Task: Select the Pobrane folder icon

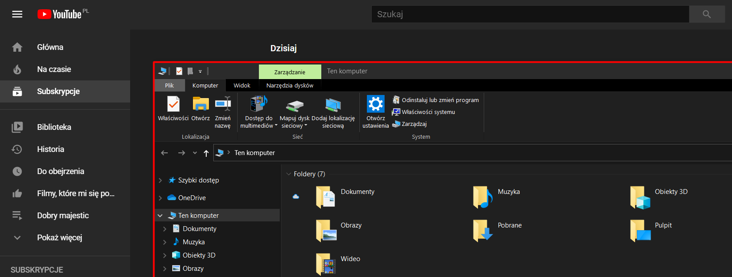Action: coord(482,231)
